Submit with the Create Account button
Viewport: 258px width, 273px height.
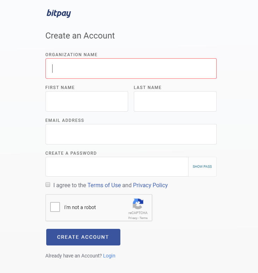83,237
